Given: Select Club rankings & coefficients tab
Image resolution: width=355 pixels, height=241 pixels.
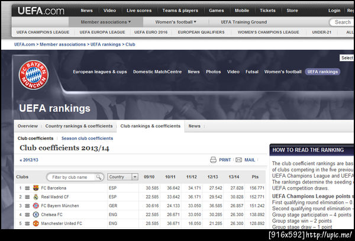Looking at the screenshot, I should 150,126.
